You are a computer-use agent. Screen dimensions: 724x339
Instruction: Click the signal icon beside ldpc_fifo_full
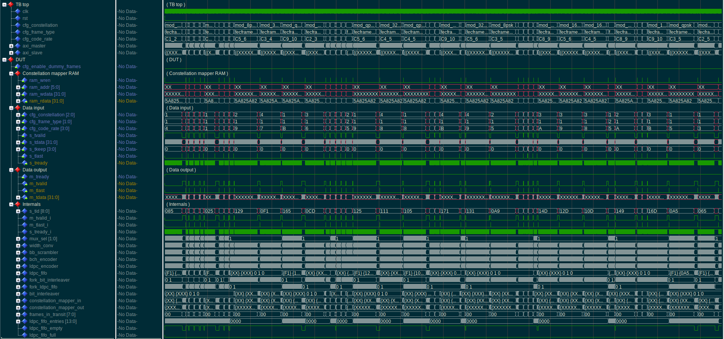coord(24,335)
